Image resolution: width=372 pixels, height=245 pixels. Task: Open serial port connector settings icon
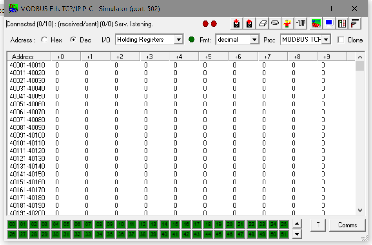pyautogui.click(x=275, y=24)
